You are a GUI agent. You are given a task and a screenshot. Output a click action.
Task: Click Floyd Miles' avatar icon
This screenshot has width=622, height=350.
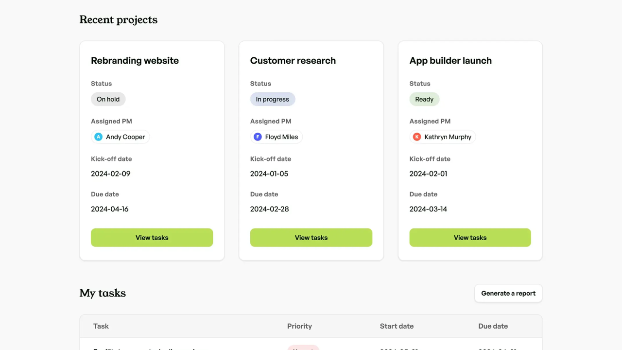(258, 137)
